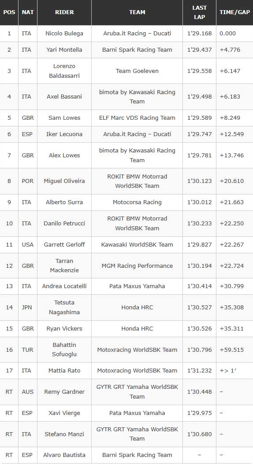Click the TIME/GAP column header

[234, 12]
